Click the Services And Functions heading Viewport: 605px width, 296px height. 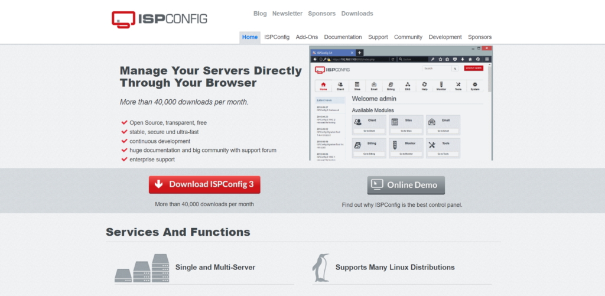178,232
